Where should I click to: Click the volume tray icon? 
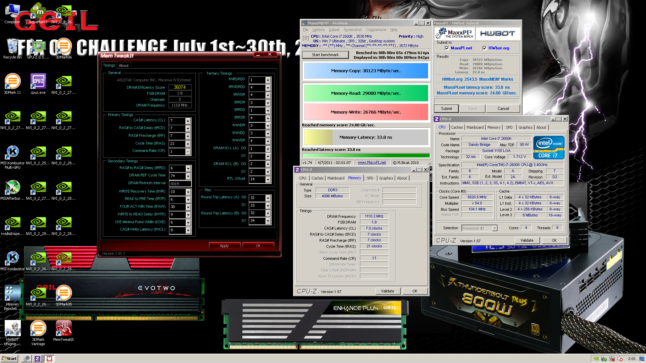point(620,359)
